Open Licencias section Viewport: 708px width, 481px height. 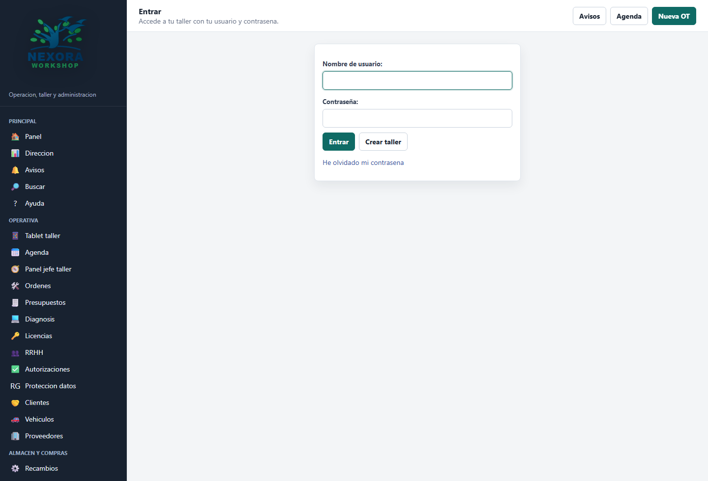point(63,336)
